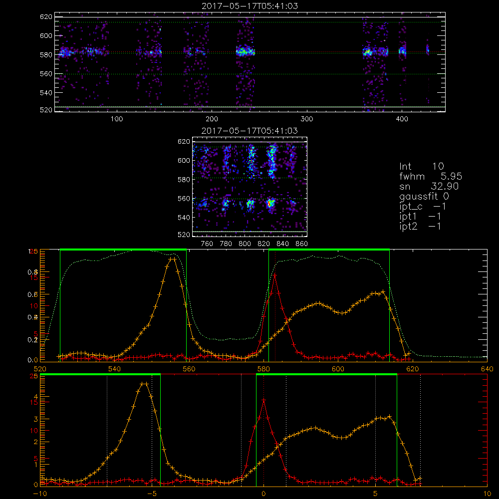The width and height of the screenshot is (499, 499).
Task: Click the 'gaussfit 0' parameter line
Action: (424, 196)
